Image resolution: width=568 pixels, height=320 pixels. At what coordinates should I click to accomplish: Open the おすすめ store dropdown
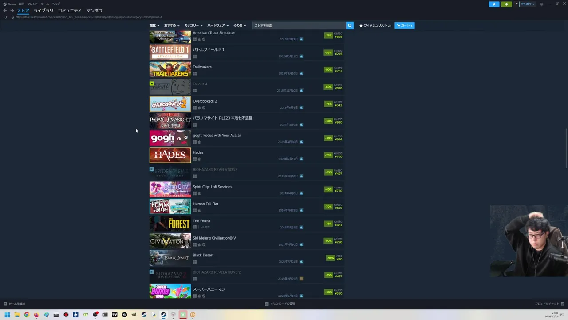click(172, 25)
